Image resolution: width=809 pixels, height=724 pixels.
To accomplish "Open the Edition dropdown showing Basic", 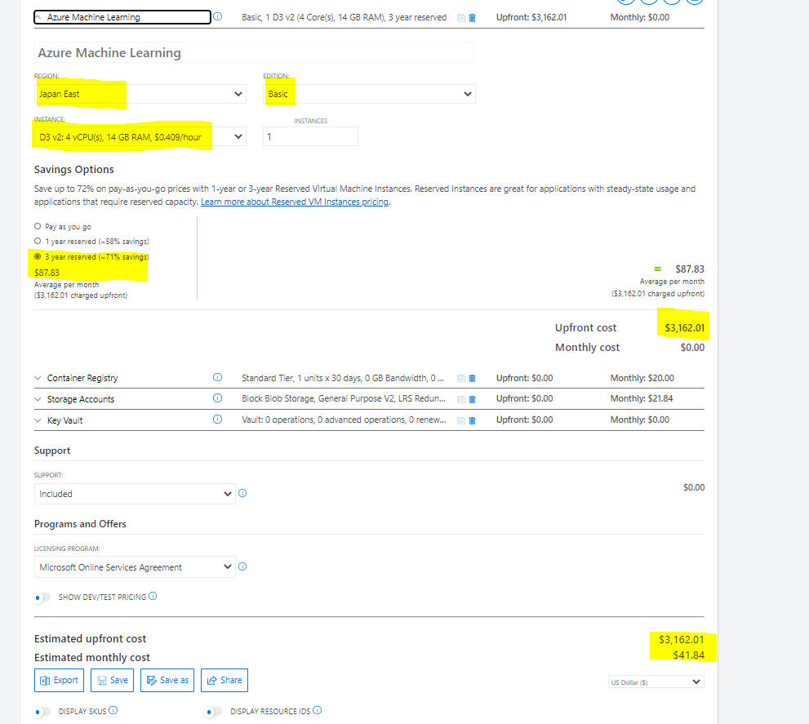I will pyautogui.click(x=370, y=94).
